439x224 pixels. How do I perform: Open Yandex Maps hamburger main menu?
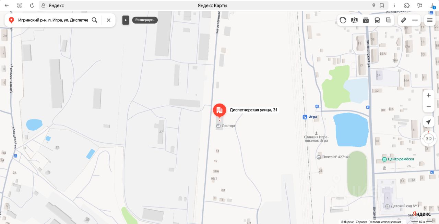430,20
